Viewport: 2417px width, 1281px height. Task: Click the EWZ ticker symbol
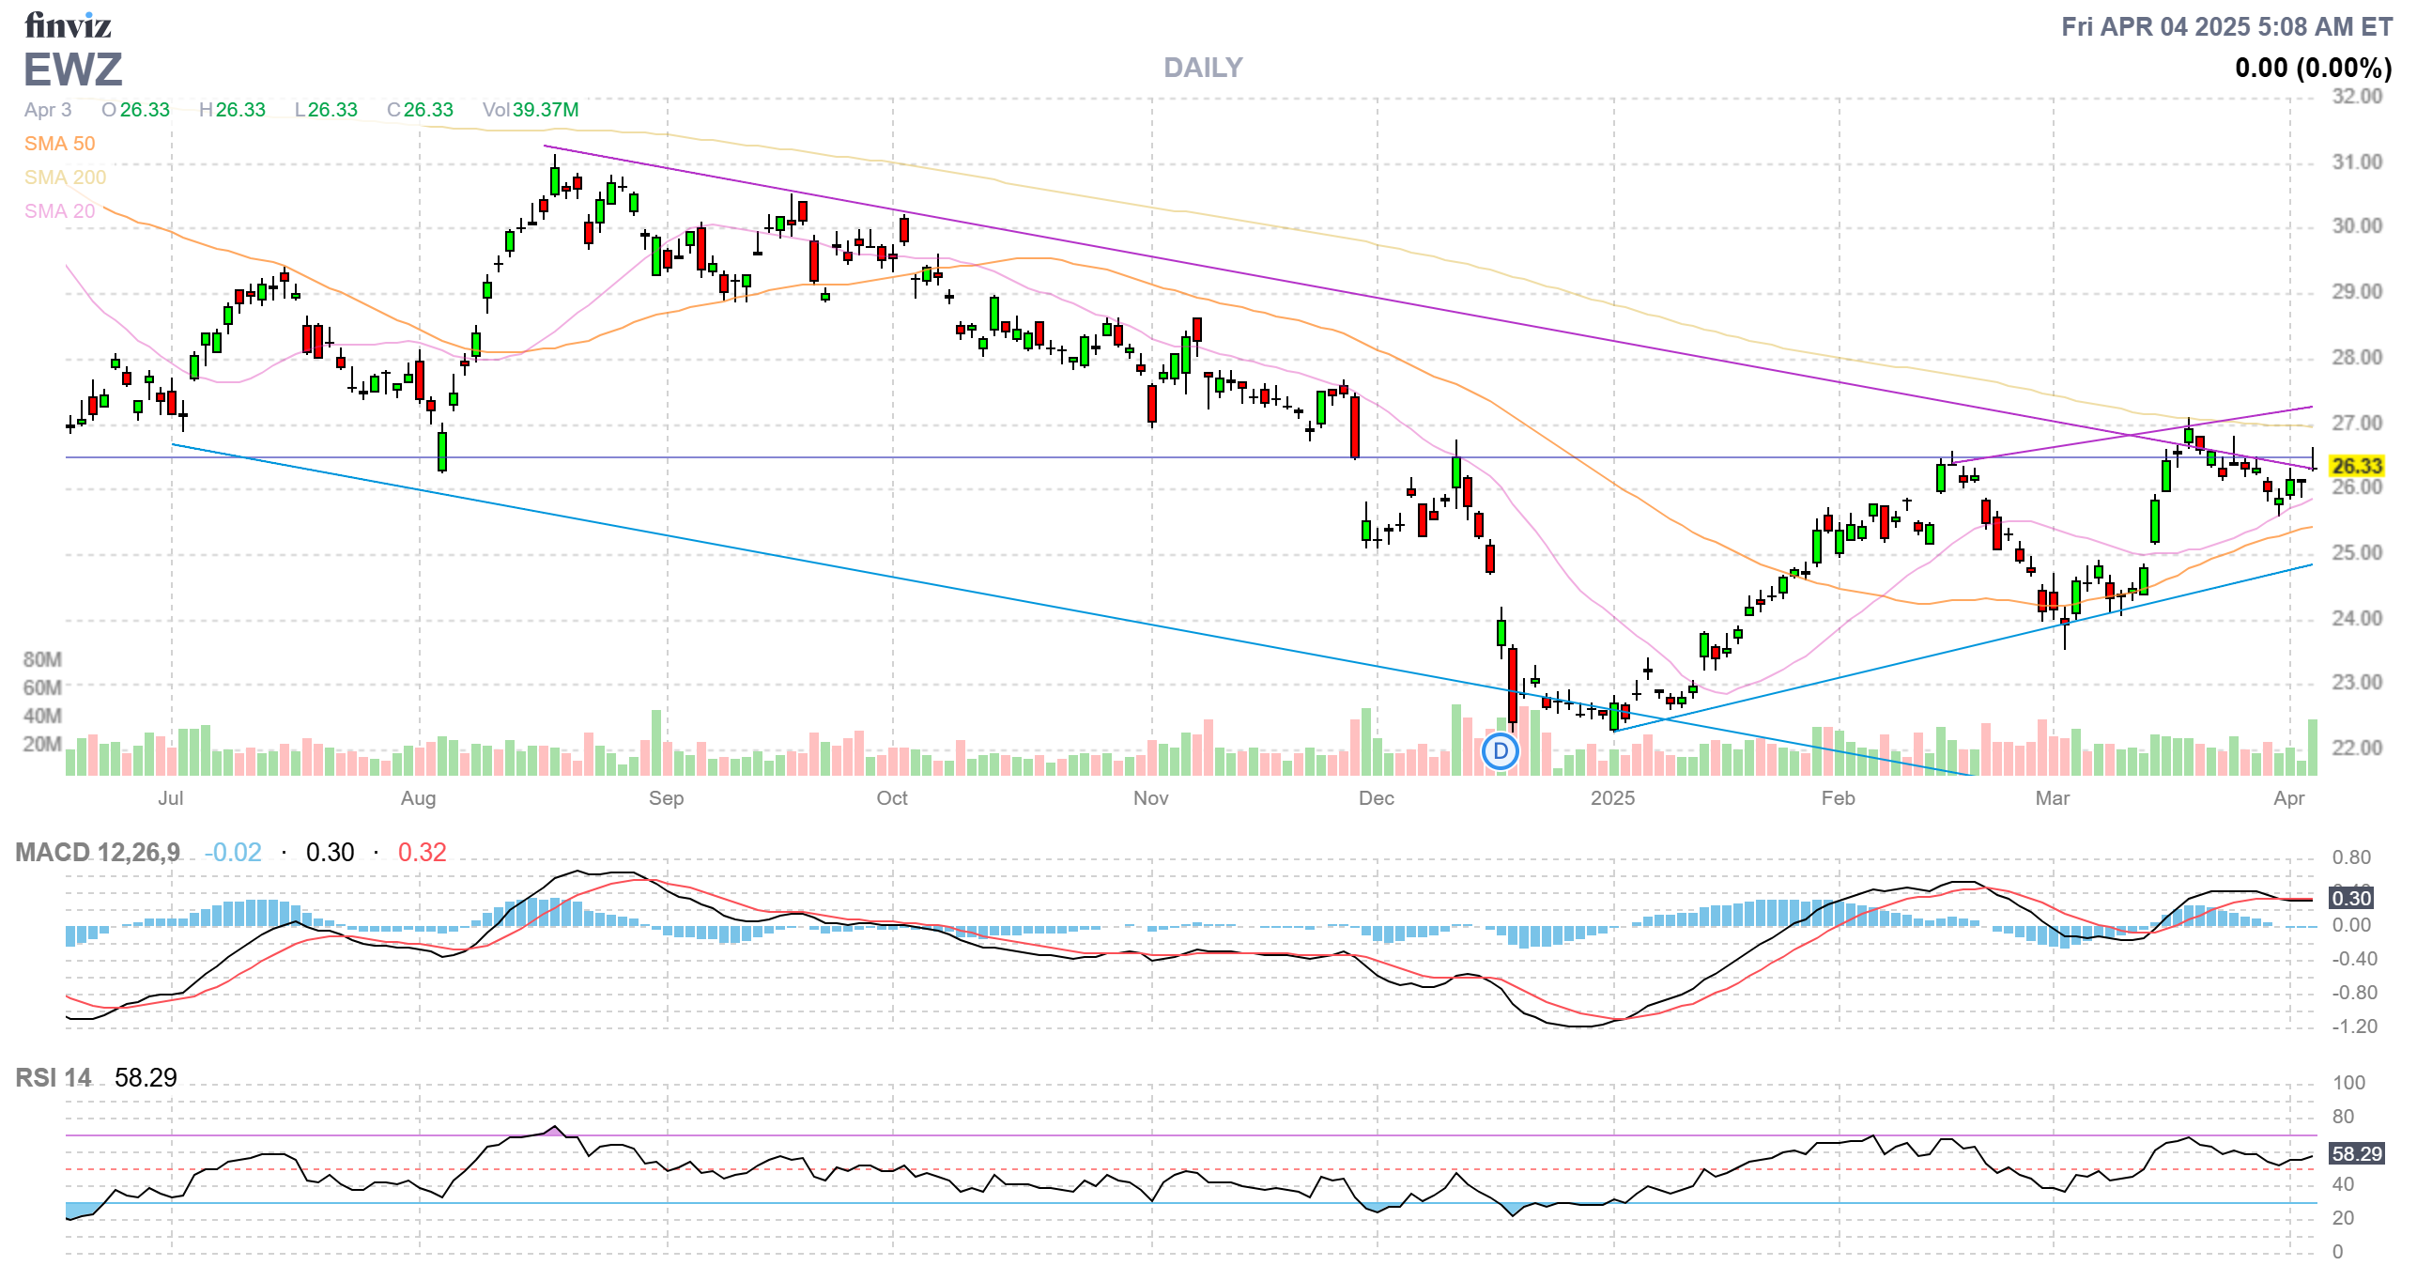(x=73, y=70)
